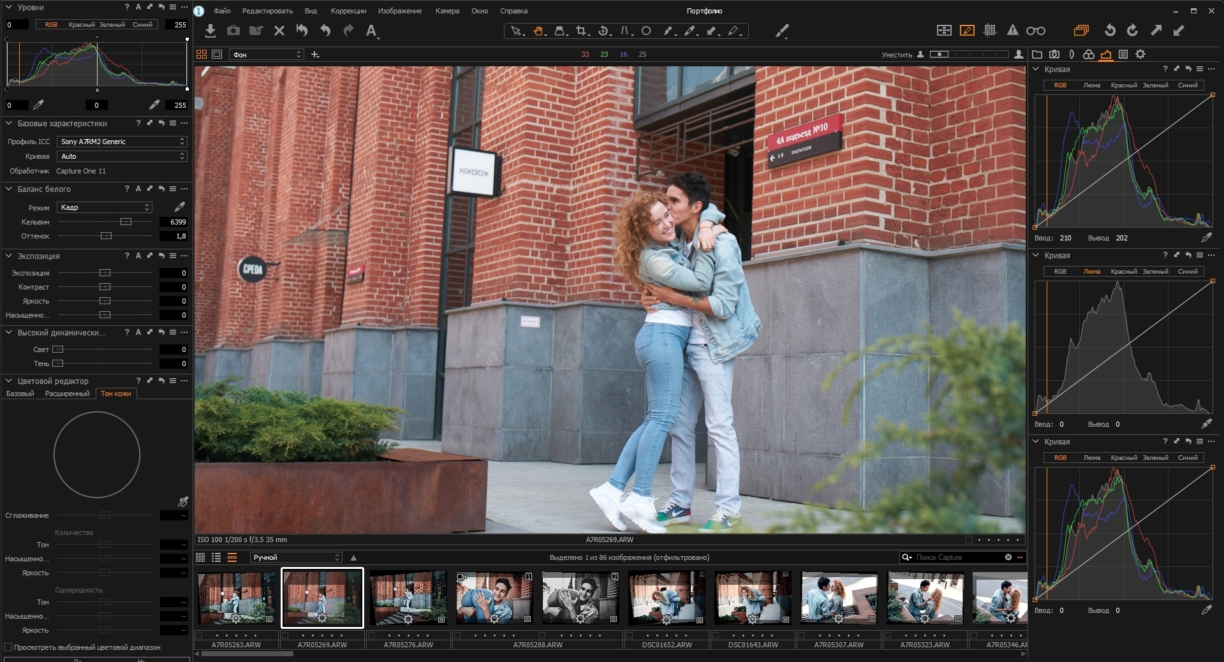Tick the color tag checkbox under A7R05276.ARW

click(372, 635)
